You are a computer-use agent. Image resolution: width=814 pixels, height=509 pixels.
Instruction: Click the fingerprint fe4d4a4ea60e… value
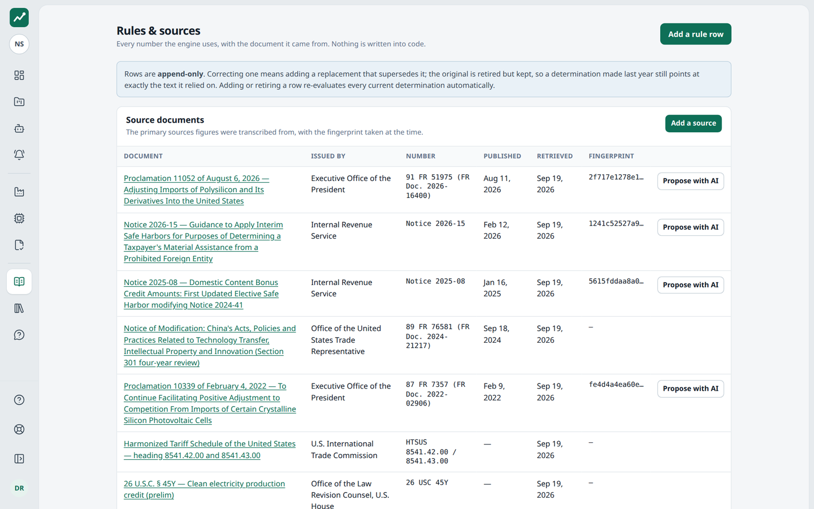click(616, 385)
